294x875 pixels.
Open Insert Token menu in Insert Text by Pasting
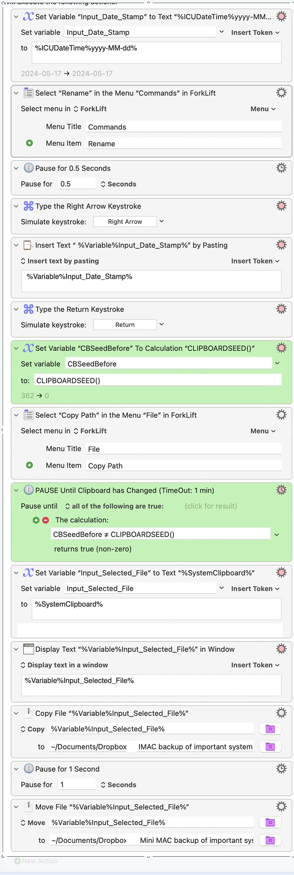tap(255, 261)
